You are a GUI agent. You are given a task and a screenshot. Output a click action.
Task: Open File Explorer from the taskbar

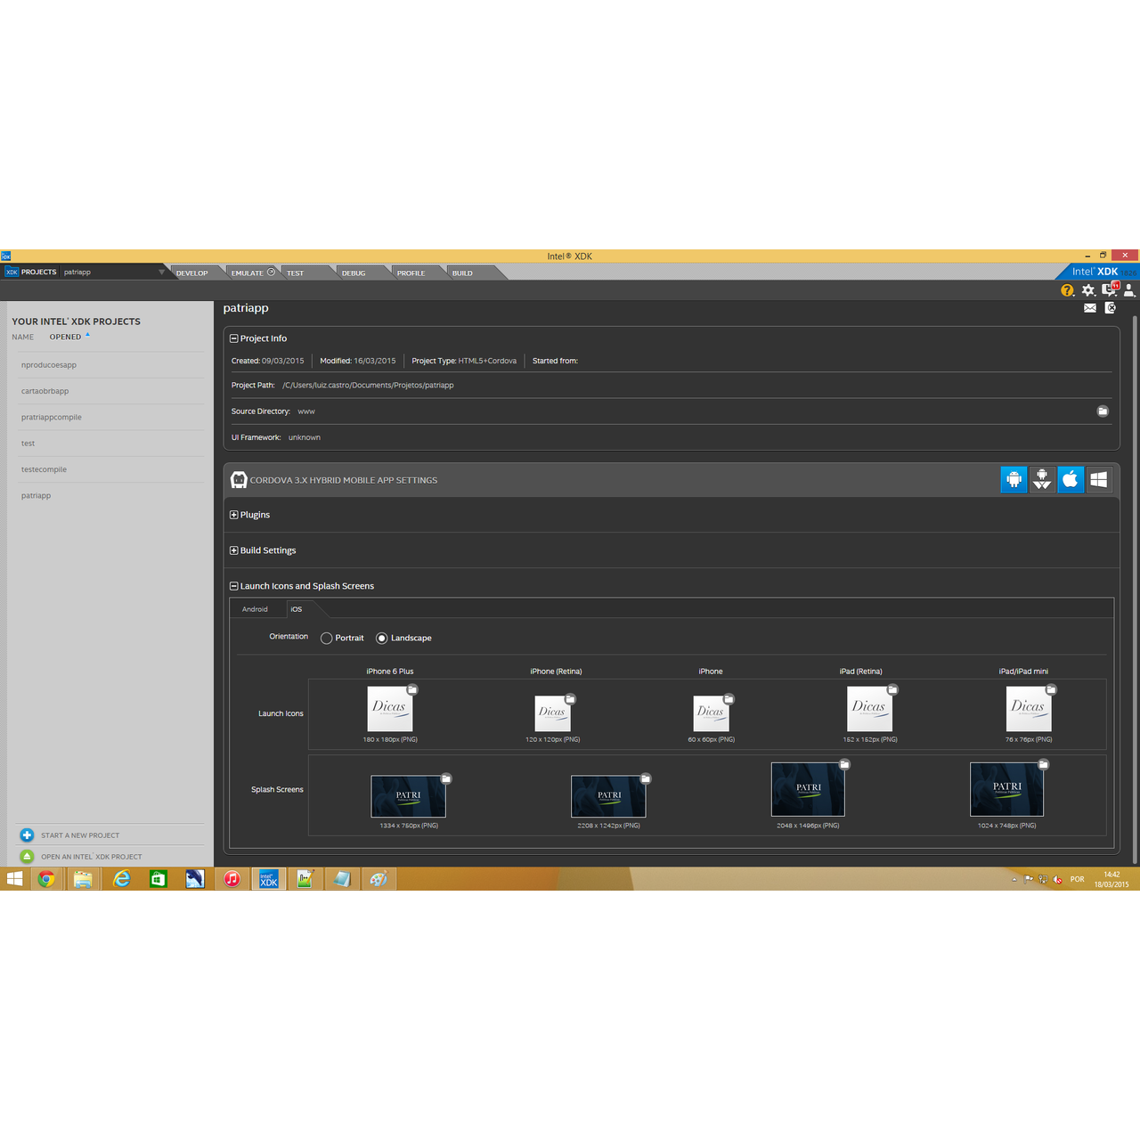click(83, 879)
